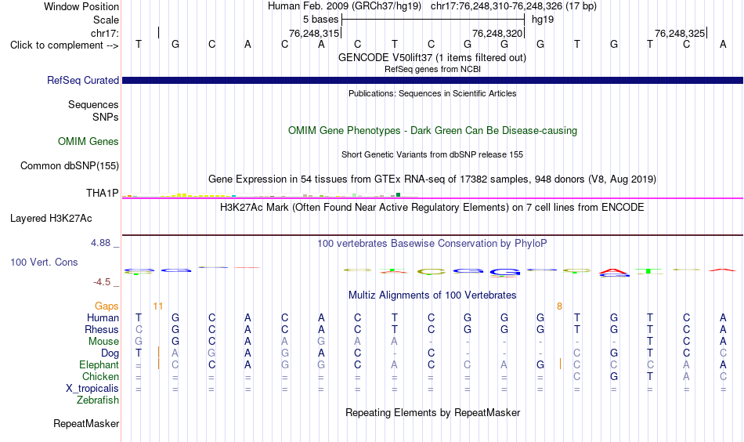The width and height of the screenshot is (744, 442).
Task: Click the Gaps row label
Action: tap(107, 306)
